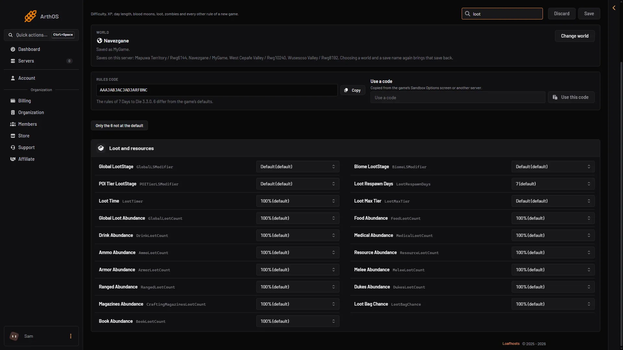Click the Support headset icon

pos(13,147)
